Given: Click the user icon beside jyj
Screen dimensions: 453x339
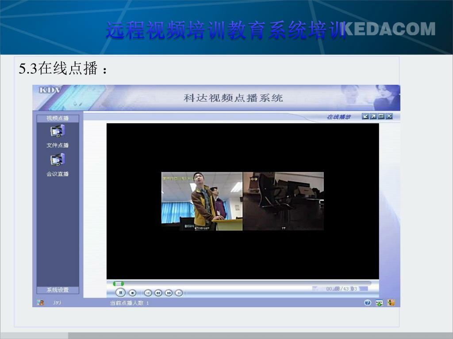Looking at the screenshot, I should click(40, 303).
